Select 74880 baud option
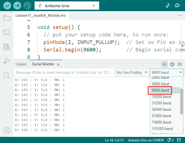 [x=165, y=122]
